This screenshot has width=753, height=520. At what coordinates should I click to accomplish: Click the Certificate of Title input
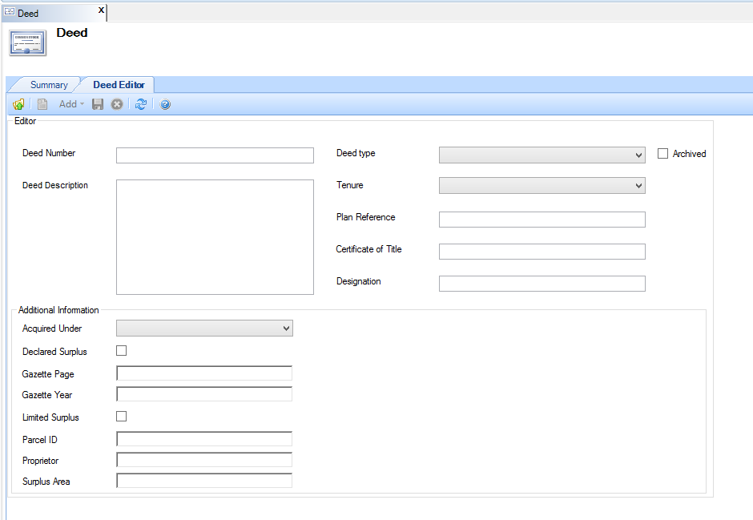pos(542,252)
